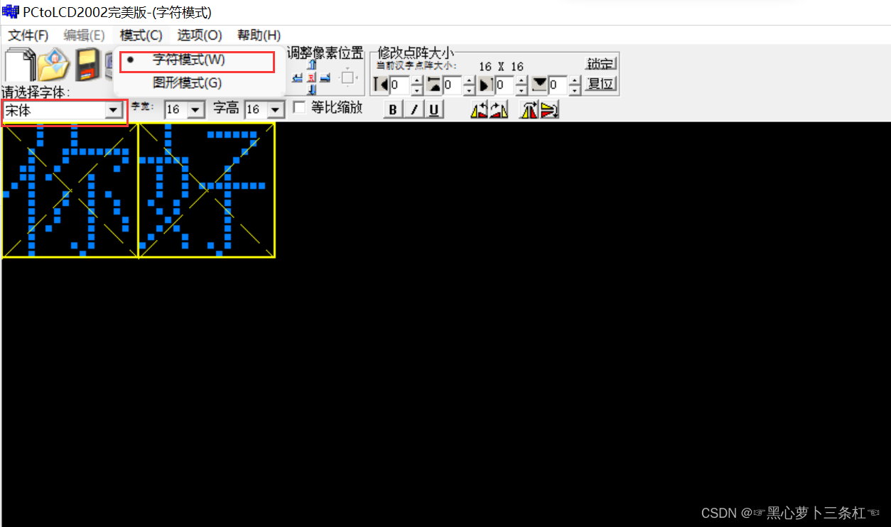This screenshot has width=891, height=527.
Task: Toggle bold with the B button
Action: [392, 108]
